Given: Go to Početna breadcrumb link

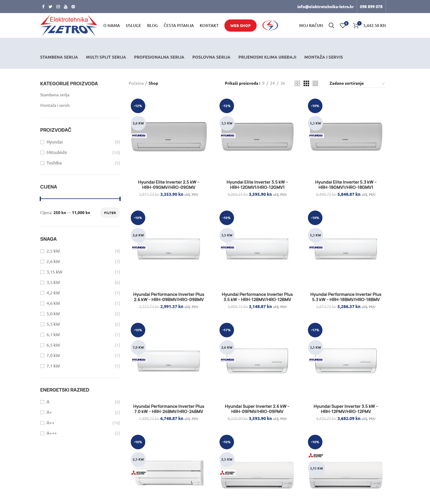Looking at the screenshot, I should [x=136, y=83].
